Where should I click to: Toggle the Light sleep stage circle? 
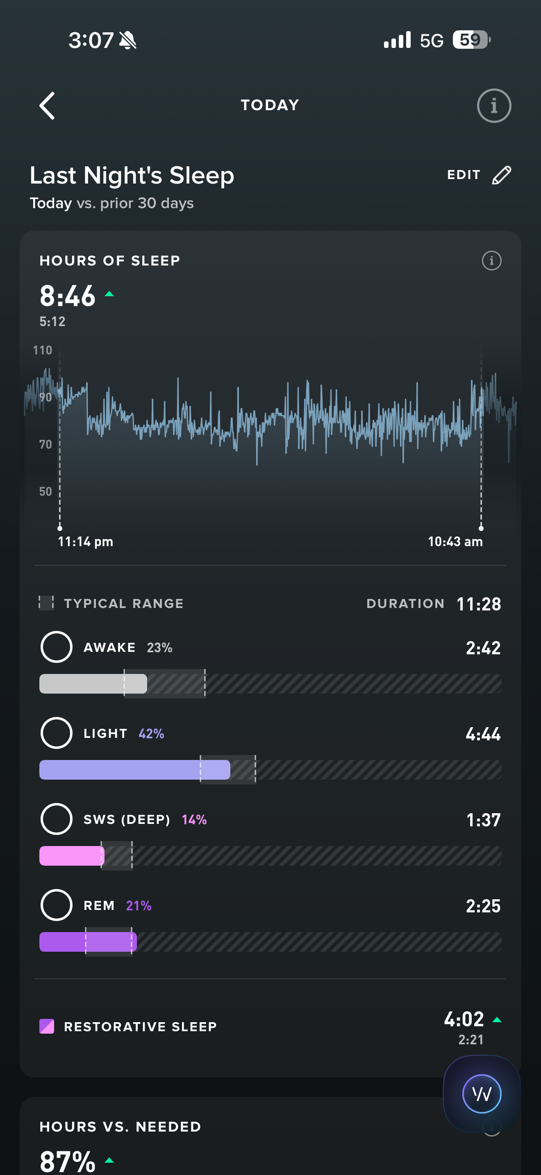pos(57,733)
